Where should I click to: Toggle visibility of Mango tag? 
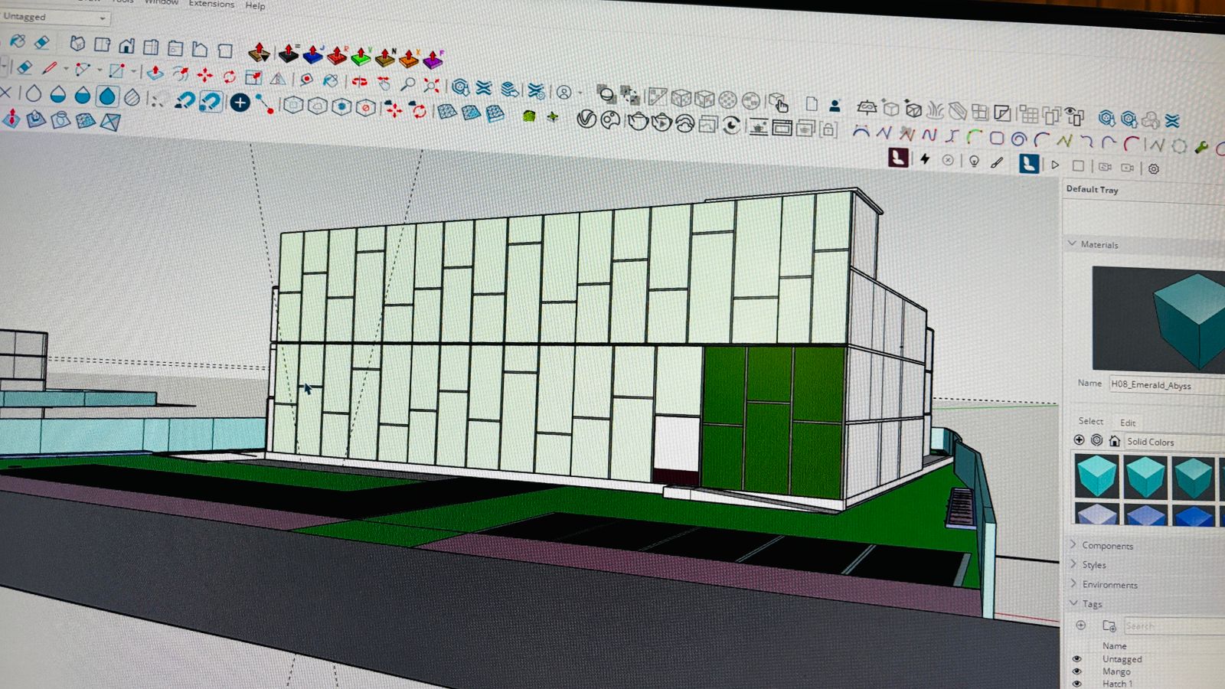coord(1076,671)
